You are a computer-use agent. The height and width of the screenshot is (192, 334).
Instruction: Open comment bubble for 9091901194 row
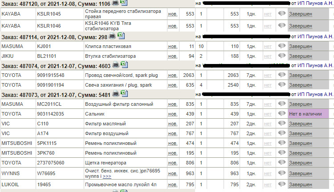pos(281,84)
